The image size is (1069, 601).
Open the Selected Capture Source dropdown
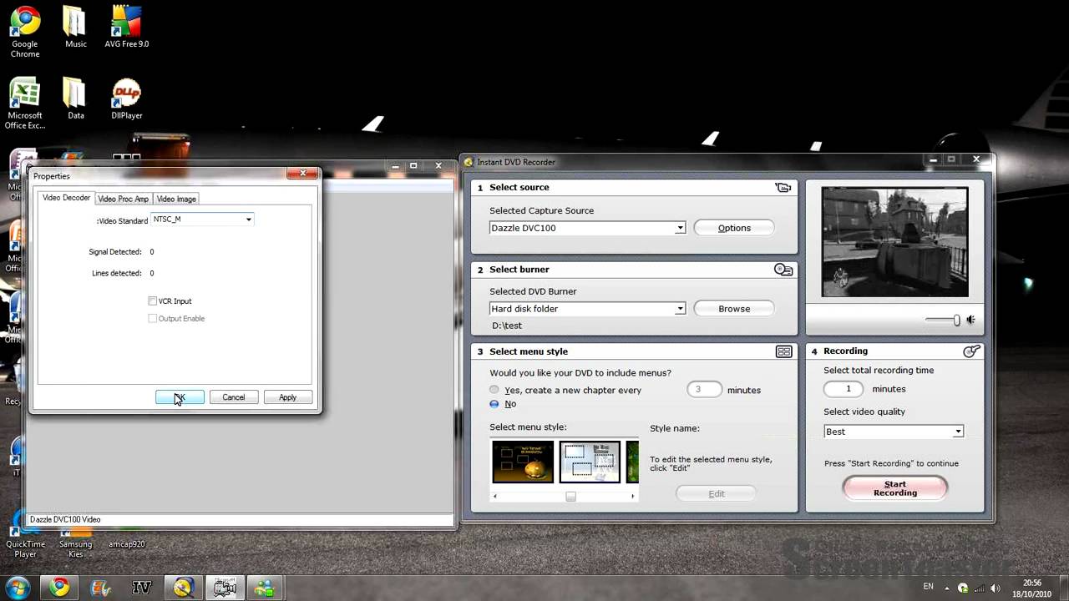680,228
